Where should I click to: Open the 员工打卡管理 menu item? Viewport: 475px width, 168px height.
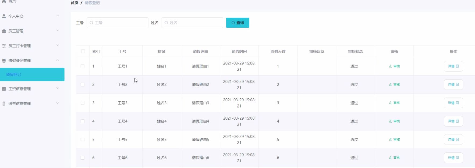(x=32, y=46)
